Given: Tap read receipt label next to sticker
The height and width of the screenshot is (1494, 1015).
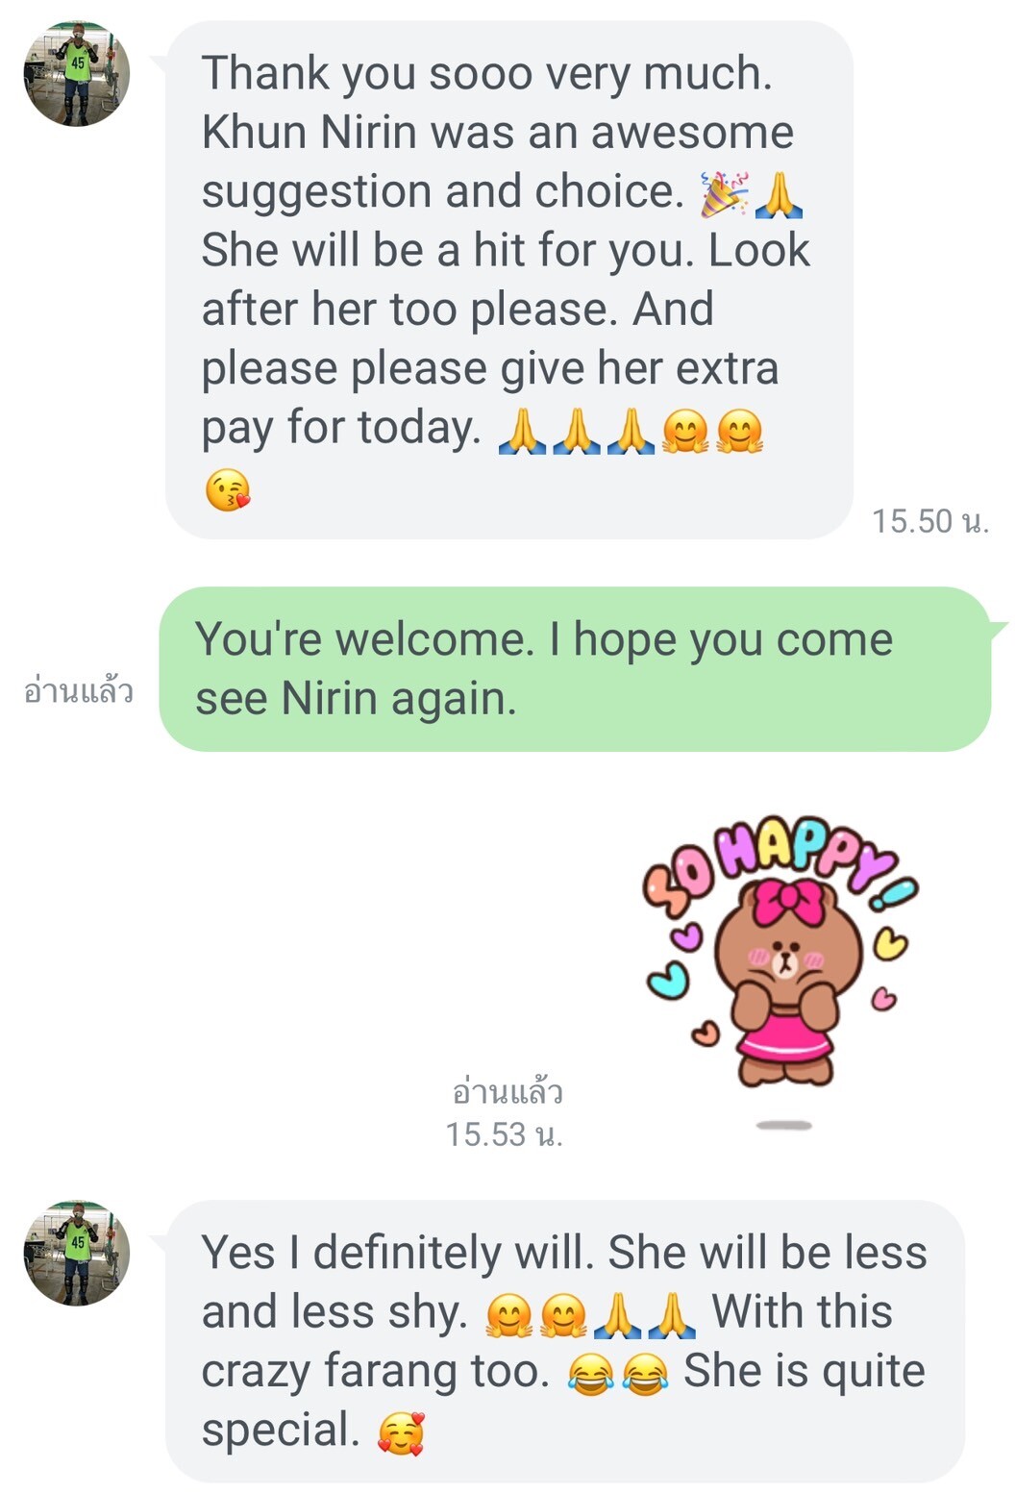Looking at the screenshot, I should click(507, 1092).
